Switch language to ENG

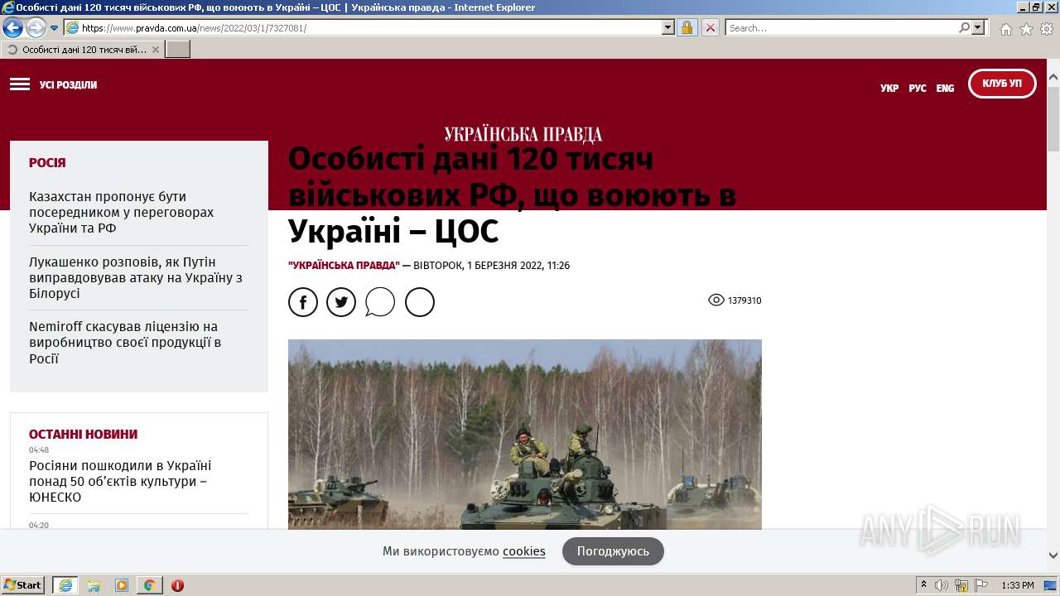pyautogui.click(x=945, y=88)
